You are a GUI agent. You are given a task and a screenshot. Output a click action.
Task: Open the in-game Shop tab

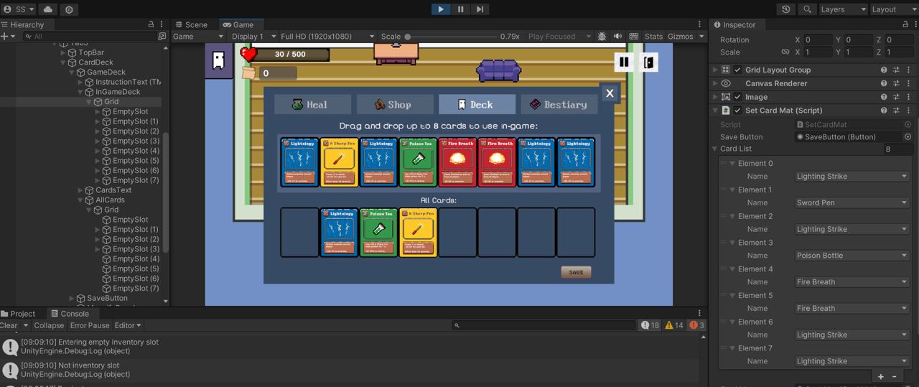[395, 104]
